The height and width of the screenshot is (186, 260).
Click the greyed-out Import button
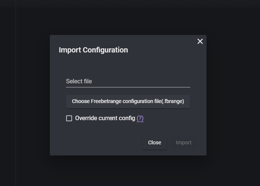[183, 142]
